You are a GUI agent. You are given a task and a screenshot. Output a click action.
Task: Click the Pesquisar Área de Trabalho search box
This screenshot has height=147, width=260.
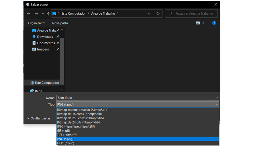pos(191,13)
